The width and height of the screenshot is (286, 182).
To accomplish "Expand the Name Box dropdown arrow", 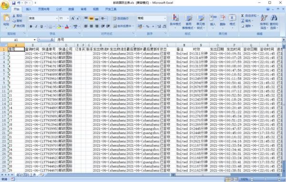I will point(34,40).
